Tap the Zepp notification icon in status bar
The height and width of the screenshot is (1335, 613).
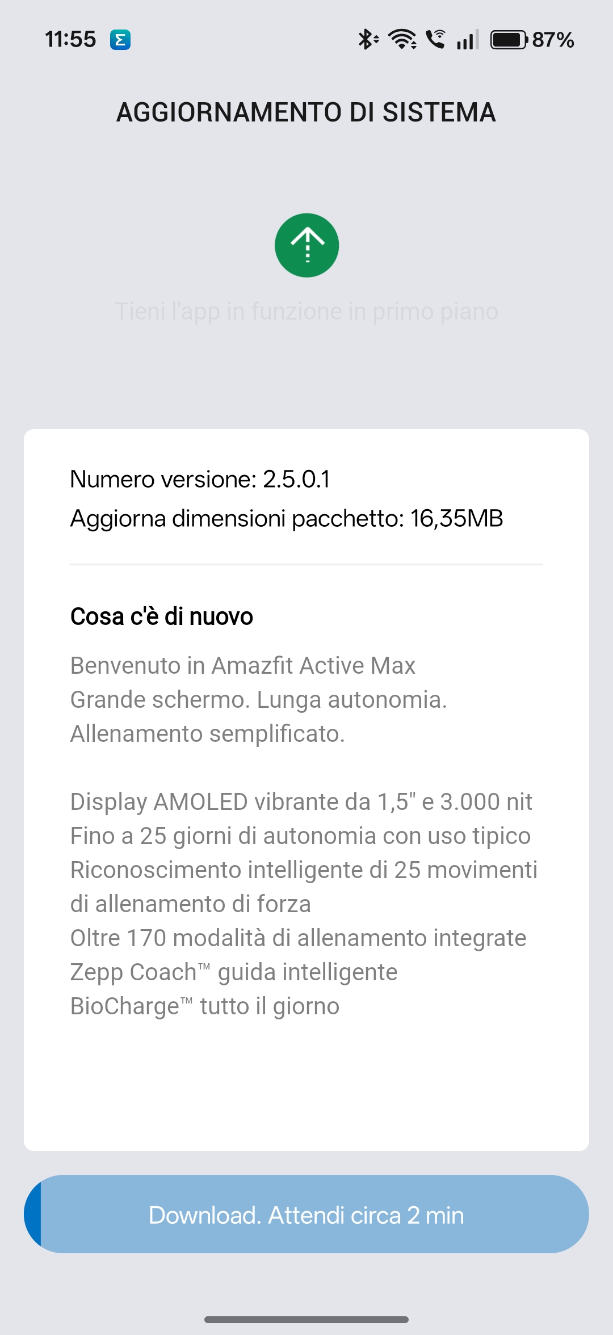(120, 40)
